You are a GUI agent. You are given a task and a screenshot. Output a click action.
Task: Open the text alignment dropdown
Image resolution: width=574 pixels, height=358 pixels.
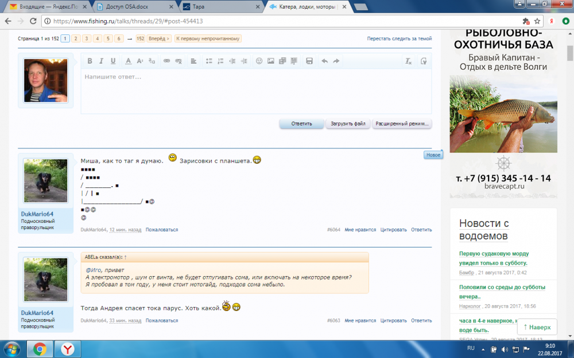click(193, 61)
